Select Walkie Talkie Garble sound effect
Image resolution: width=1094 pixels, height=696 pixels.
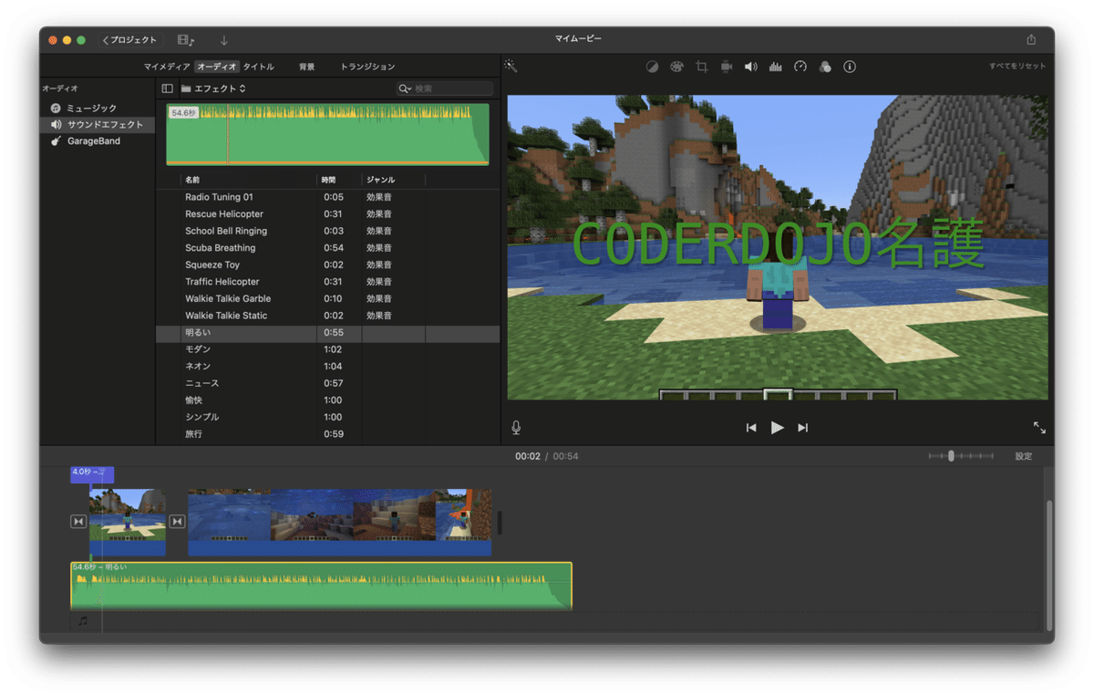(327, 298)
